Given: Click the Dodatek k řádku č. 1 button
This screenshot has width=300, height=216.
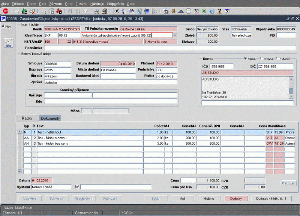Looking at the screenshot, I should [271, 199].
